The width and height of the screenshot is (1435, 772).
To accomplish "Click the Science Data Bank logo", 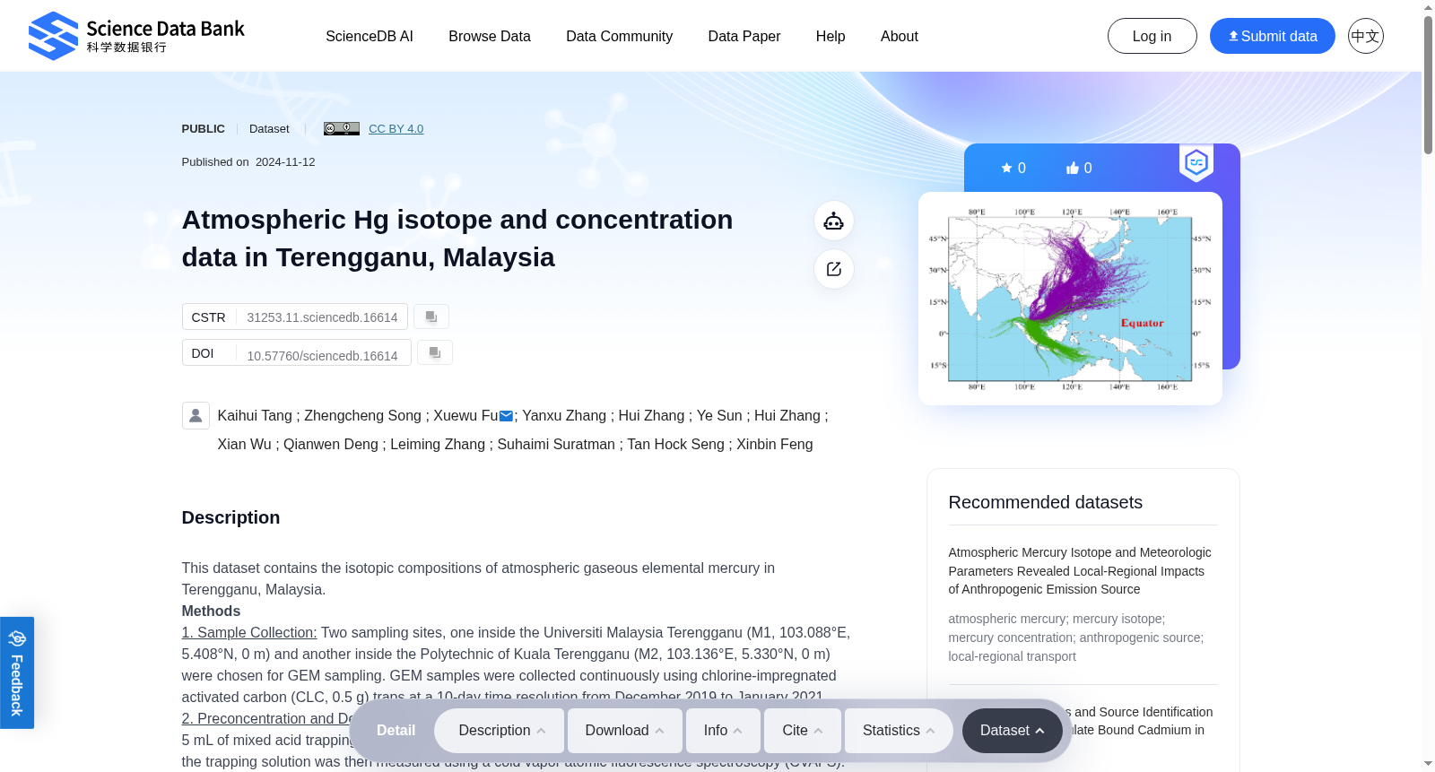I will [136, 36].
